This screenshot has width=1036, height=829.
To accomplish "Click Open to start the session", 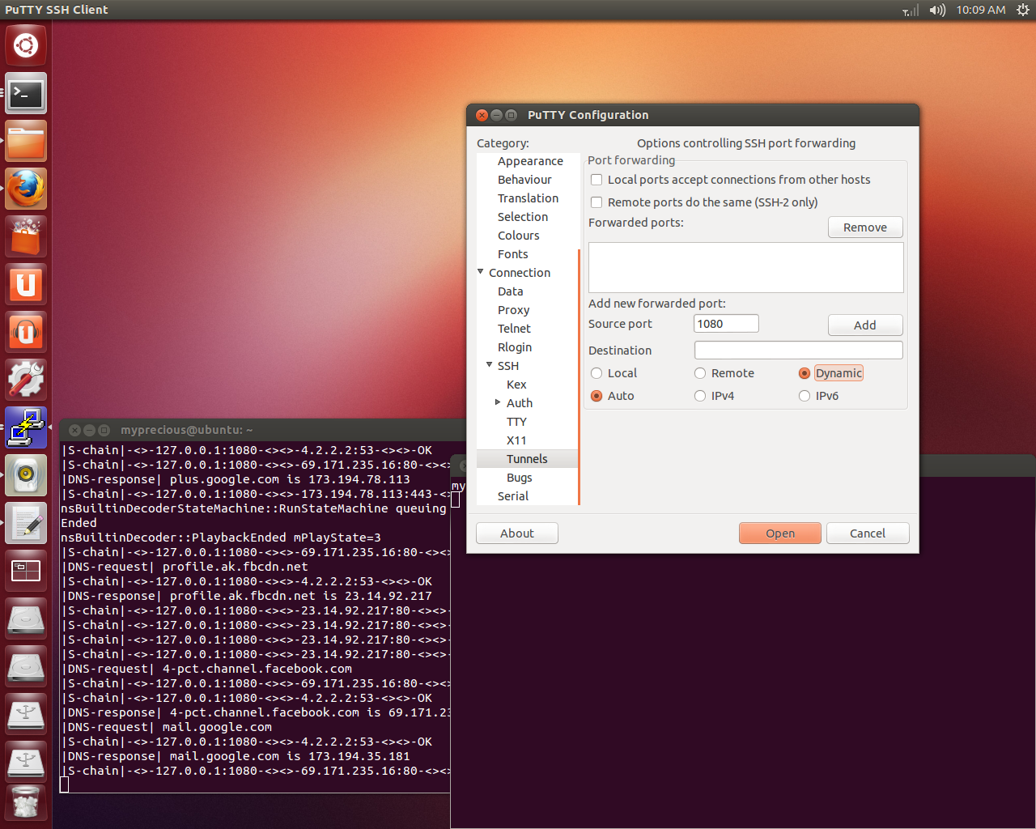I will (x=780, y=534).
